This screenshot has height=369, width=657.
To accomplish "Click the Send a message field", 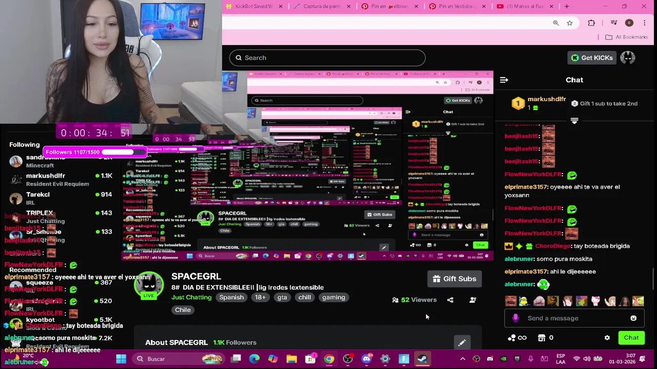I will point(574,318).
